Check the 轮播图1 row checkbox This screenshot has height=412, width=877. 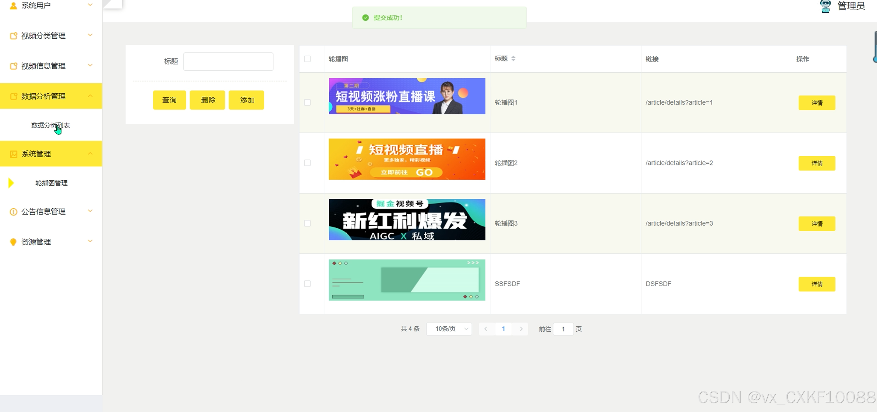pos(307,102)
